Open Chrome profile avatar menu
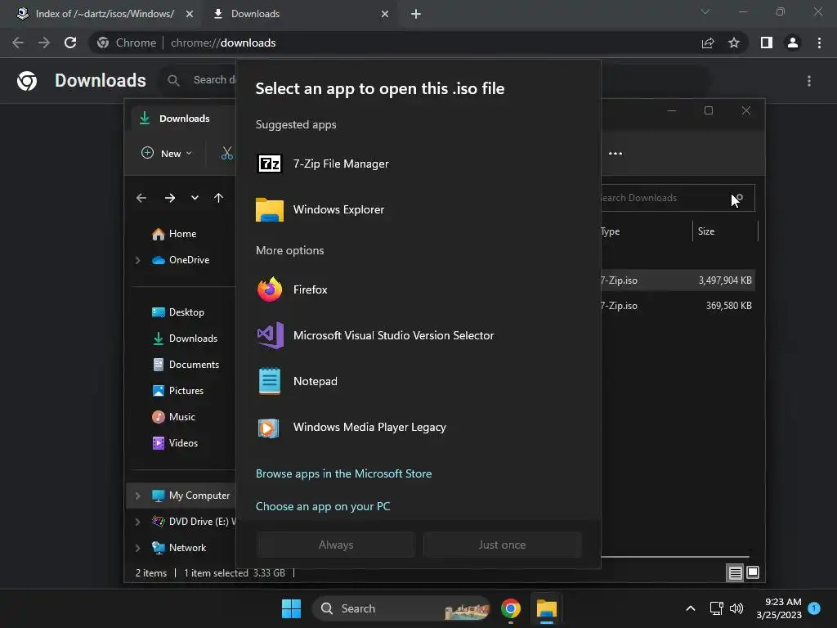This screenshot has height=628, width=837. coord(793,43)
